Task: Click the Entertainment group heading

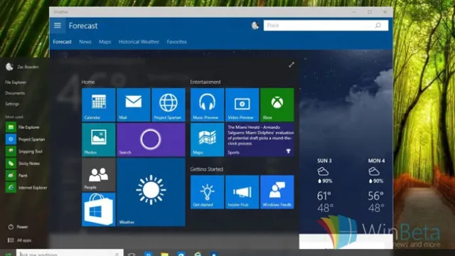Action: [205, 82]
